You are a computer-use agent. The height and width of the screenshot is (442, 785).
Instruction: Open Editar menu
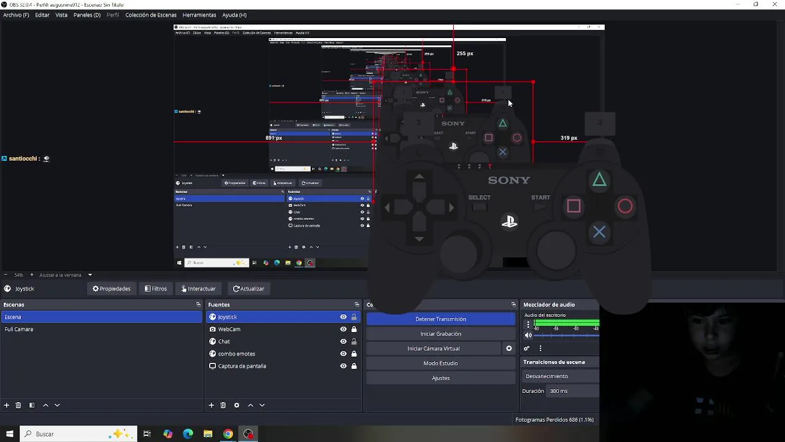42,15
